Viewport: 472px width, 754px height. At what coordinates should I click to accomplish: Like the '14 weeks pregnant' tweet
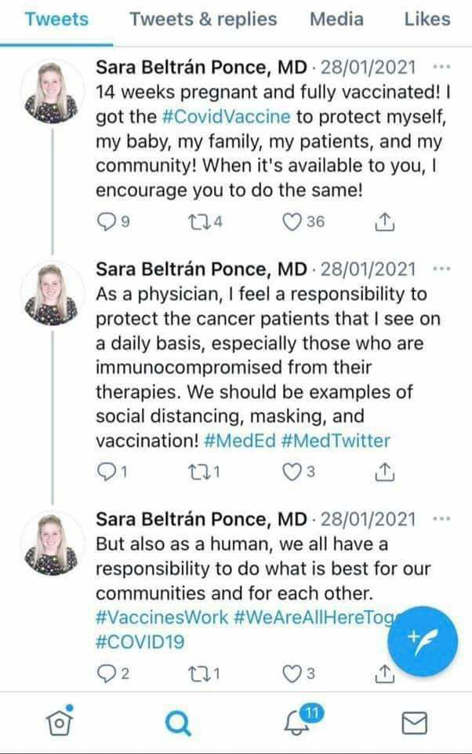(291, 222)
